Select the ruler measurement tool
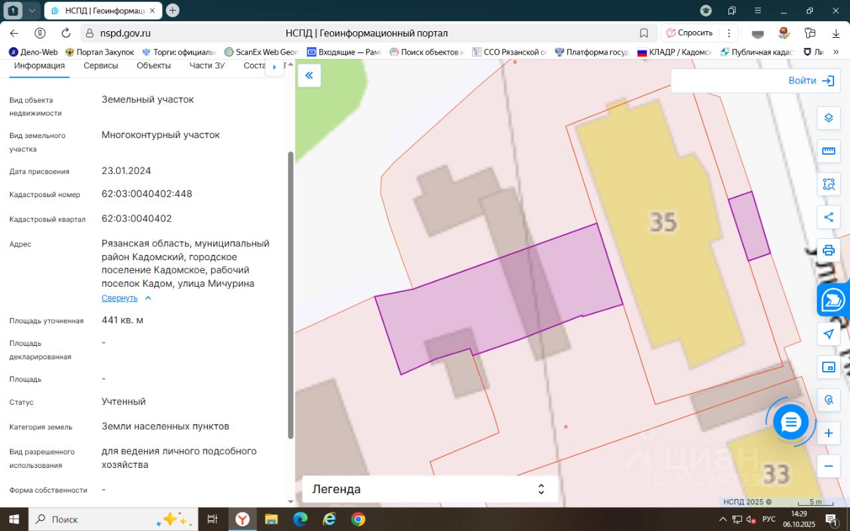This screenshot has height=531, width=850. tap(828, 151)
